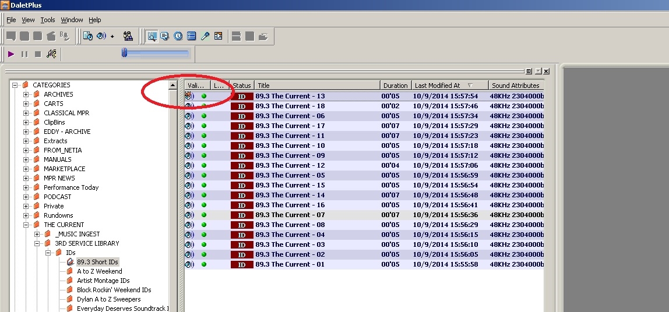Expand the CARTS folder
Image resolution: width=669 pixels, height=312 pixels.
point(26,104)
